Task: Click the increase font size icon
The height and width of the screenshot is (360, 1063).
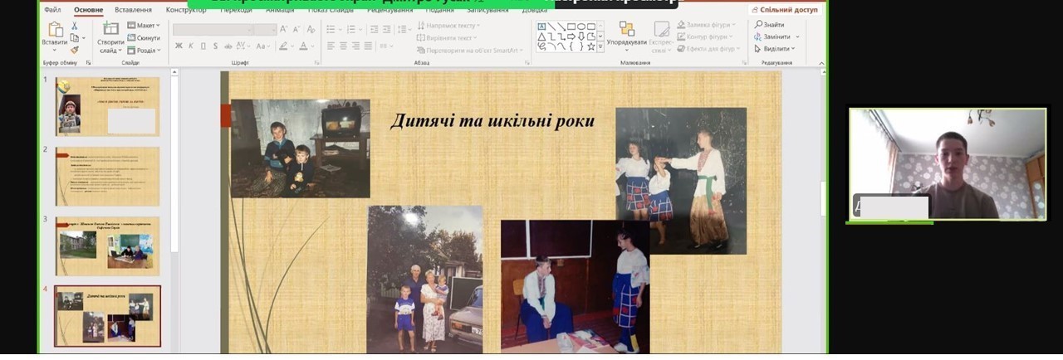Action: tap(284, 29)
